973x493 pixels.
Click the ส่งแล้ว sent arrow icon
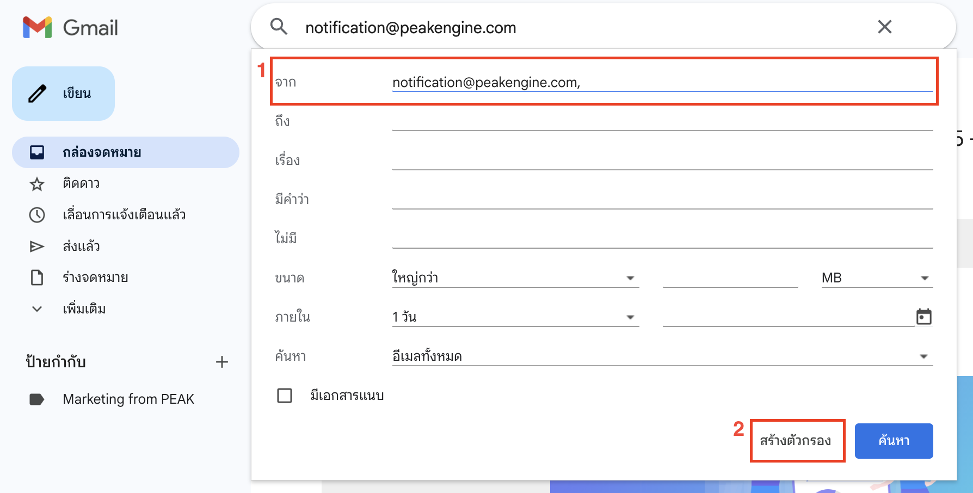37,246
